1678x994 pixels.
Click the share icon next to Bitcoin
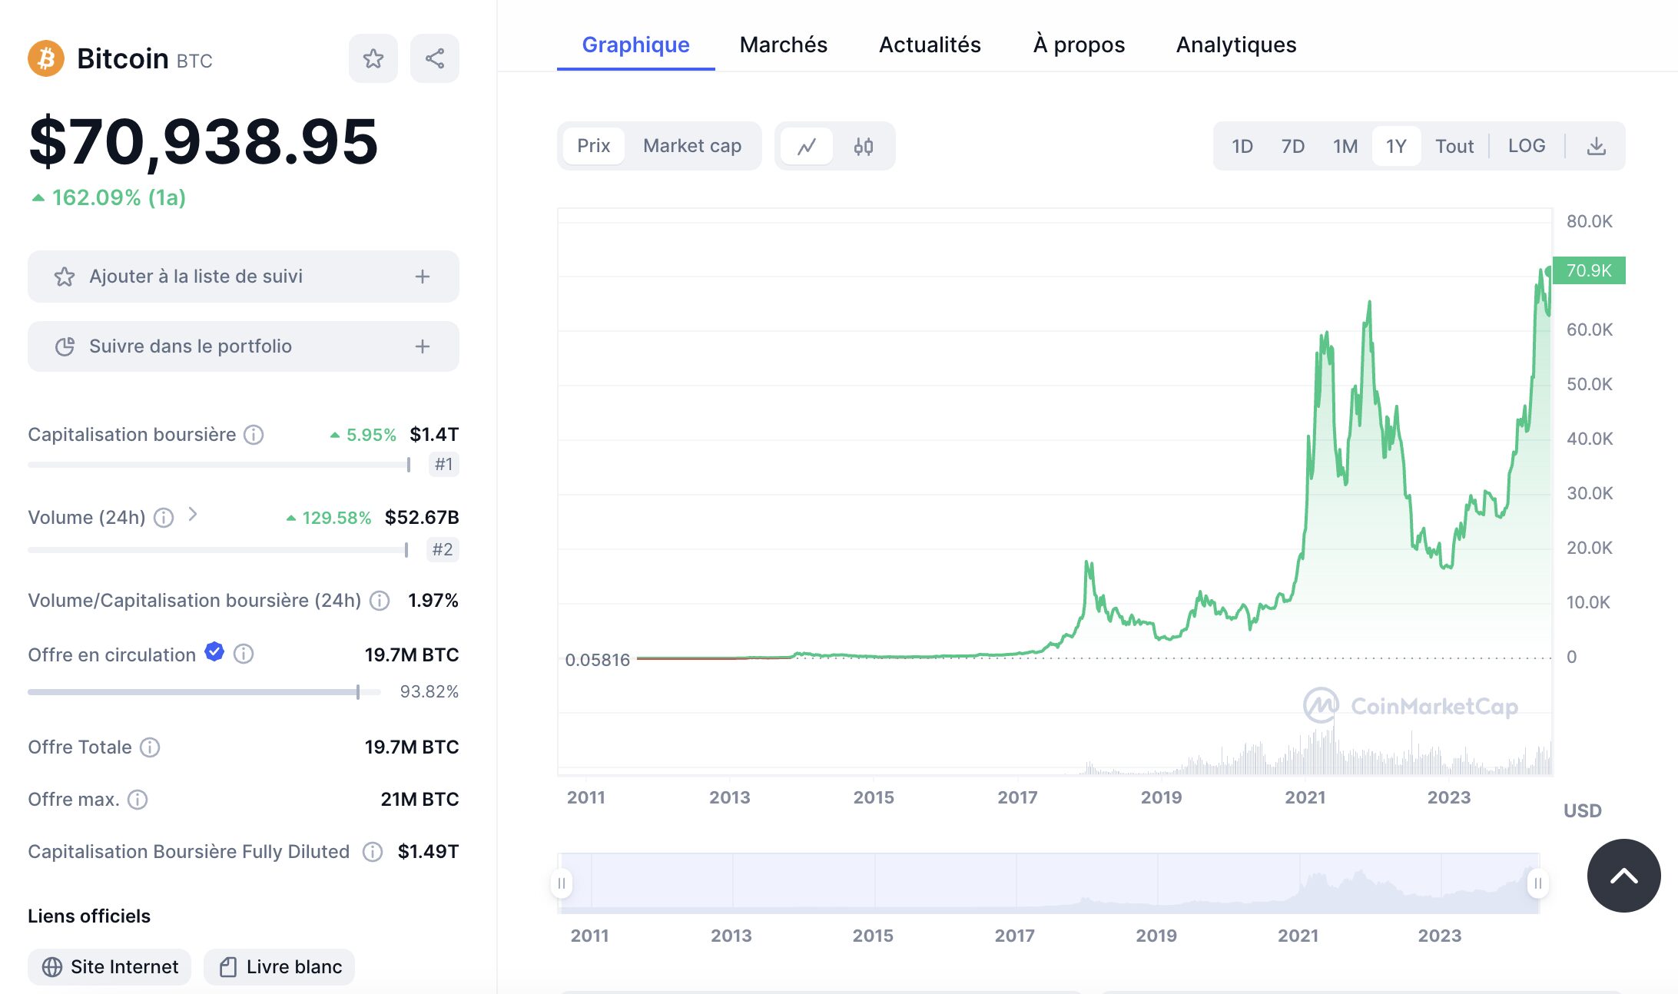coord(435,58)
